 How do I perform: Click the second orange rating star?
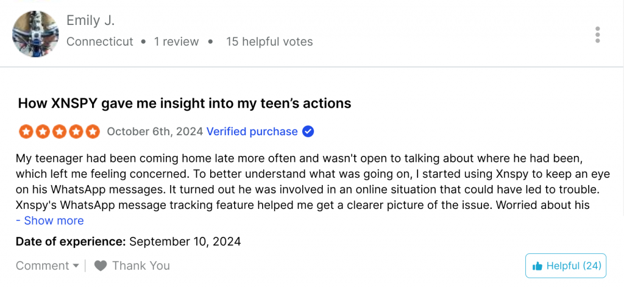[x=42, y=132]
